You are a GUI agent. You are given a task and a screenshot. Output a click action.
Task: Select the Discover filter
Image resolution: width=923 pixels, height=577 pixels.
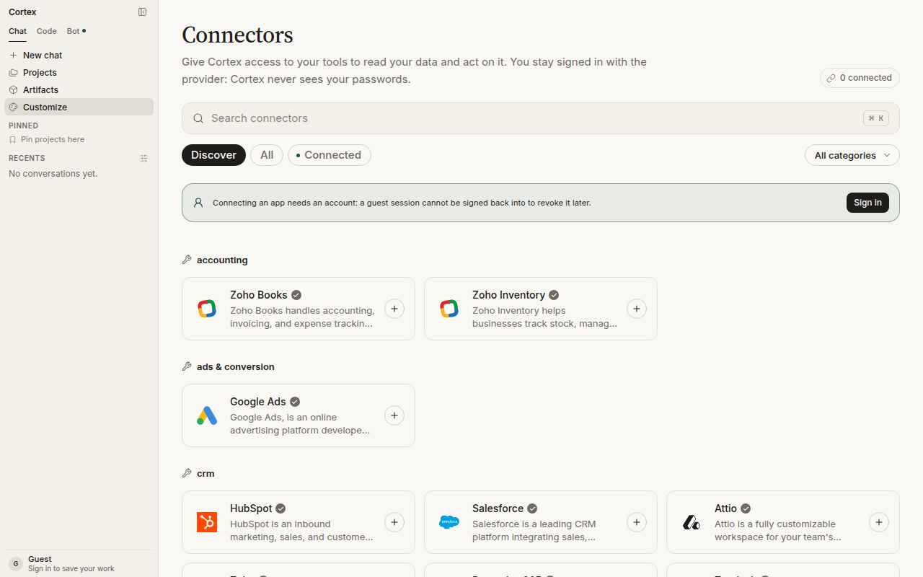pyautogui.click(x=213, y=155)
